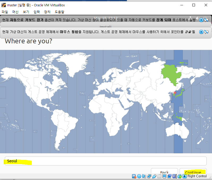Image resolution: width=212 pixels, height=180 pixels.
Task: Click the 마우스 통합 notification message
Action: 99,32
